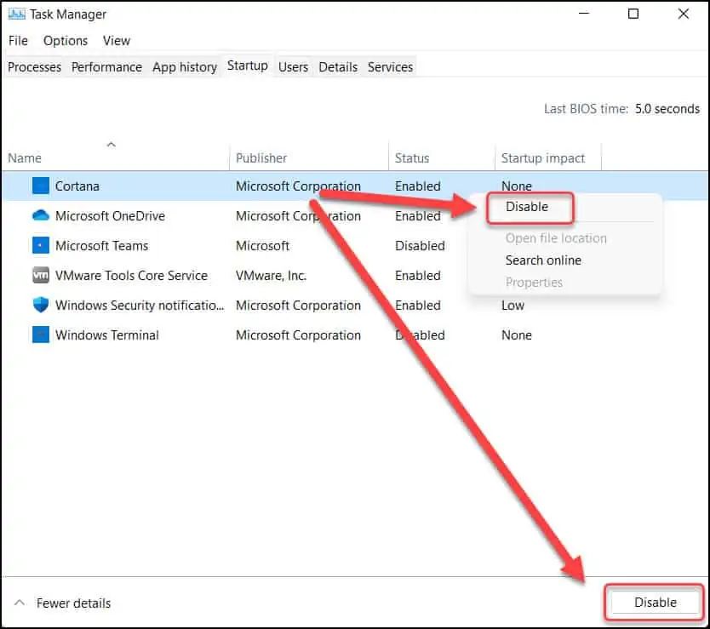Viewport: 710px width, 629px height.
Task: Maximize the Task Manager window
Action: [633, 14]
